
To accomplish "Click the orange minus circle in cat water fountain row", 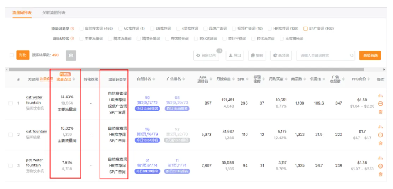I will tap(380, 104).
